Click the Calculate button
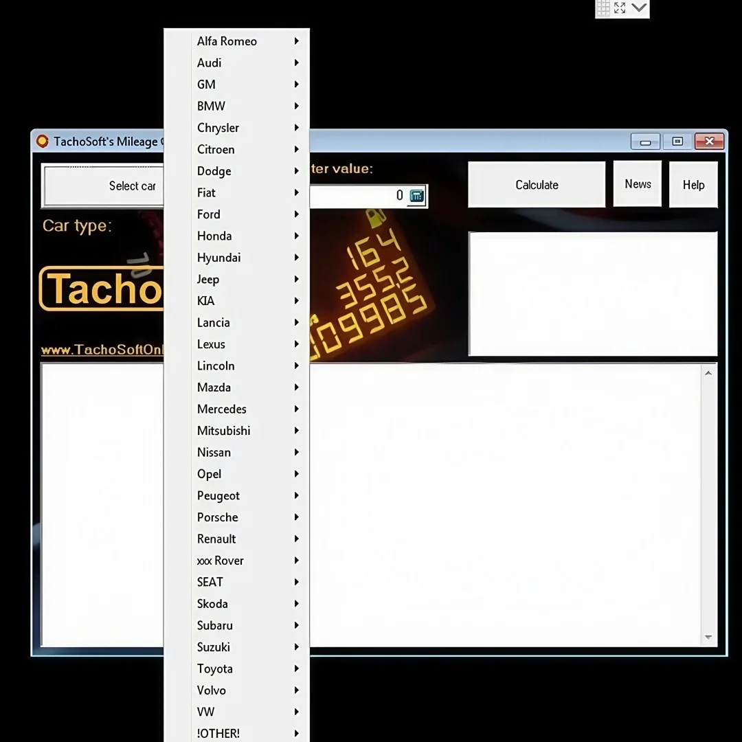 (537, 185)
